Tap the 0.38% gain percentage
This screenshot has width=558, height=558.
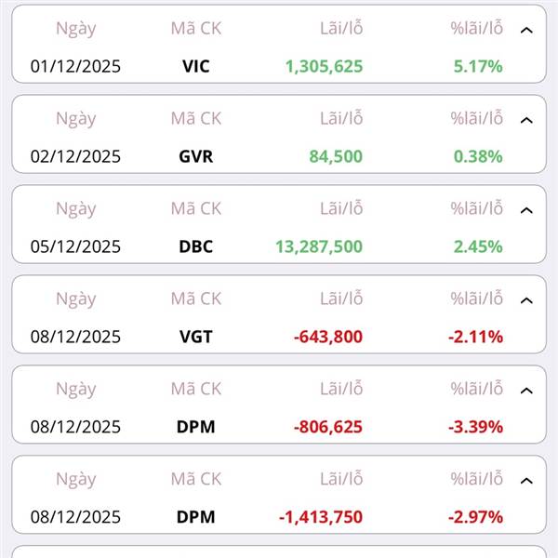478,156
